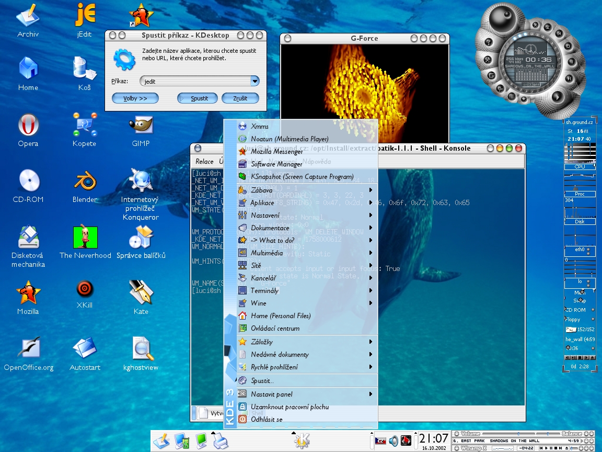The height and width of the screenshot is (452, 602).
Task: Click the Volby >> button
Action: (x=135, y=98)
